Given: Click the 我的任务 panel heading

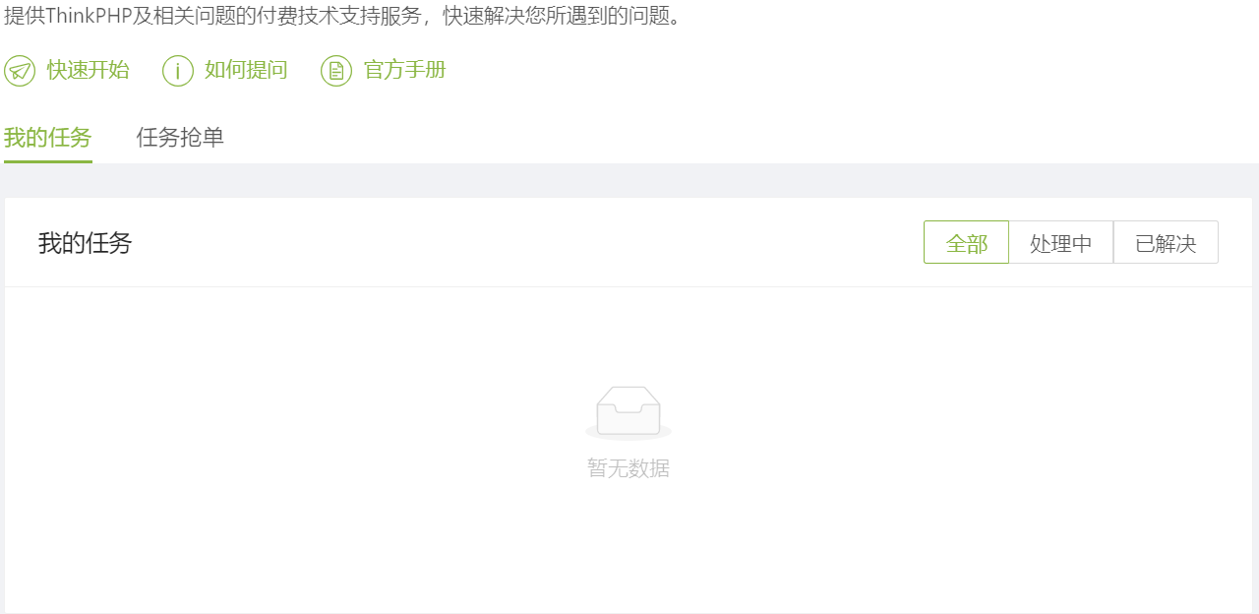Looking at the screenshot, I should [x=86, y=243].
